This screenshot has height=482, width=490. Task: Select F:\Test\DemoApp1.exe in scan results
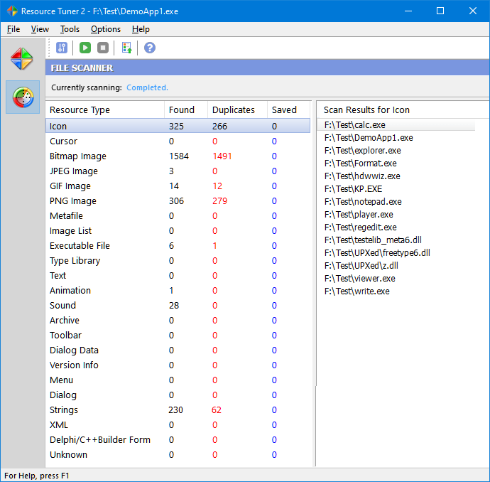pyautogui.click(x=369, y=138)
